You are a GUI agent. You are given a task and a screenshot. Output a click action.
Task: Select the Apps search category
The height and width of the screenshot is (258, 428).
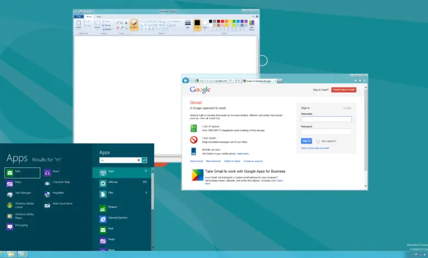point(122,173)
